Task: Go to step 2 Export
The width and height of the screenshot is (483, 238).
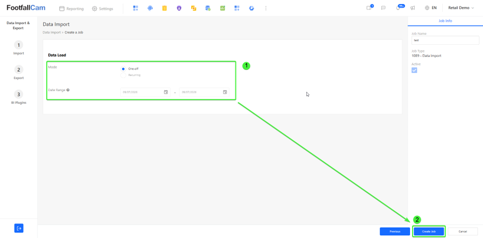Action: pos(18,72)
